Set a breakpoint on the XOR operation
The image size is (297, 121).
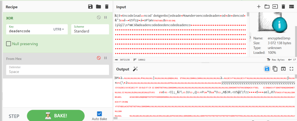pos(106,18)
